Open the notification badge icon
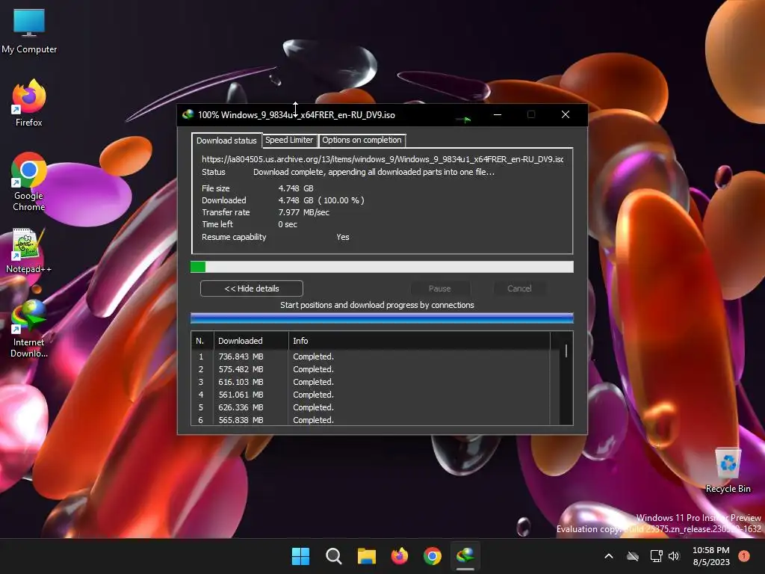765x574 pixels. [744, 556]
